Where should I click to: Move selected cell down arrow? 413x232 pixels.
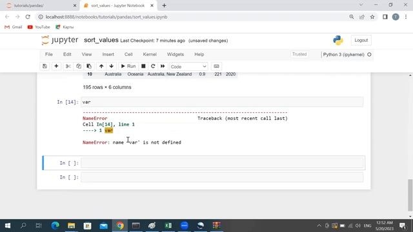pos(112,66)
